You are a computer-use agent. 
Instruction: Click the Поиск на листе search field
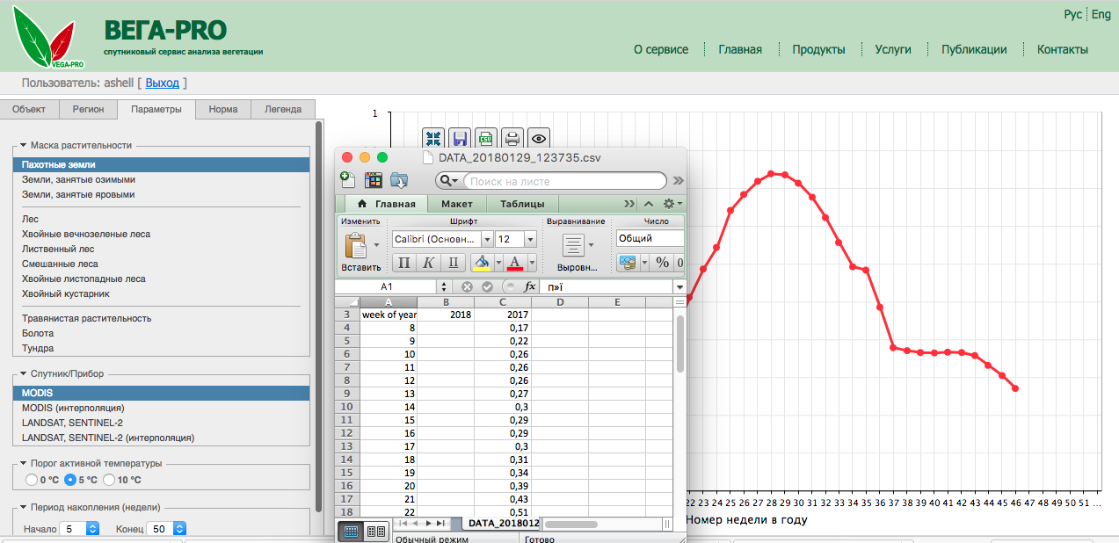563,181
